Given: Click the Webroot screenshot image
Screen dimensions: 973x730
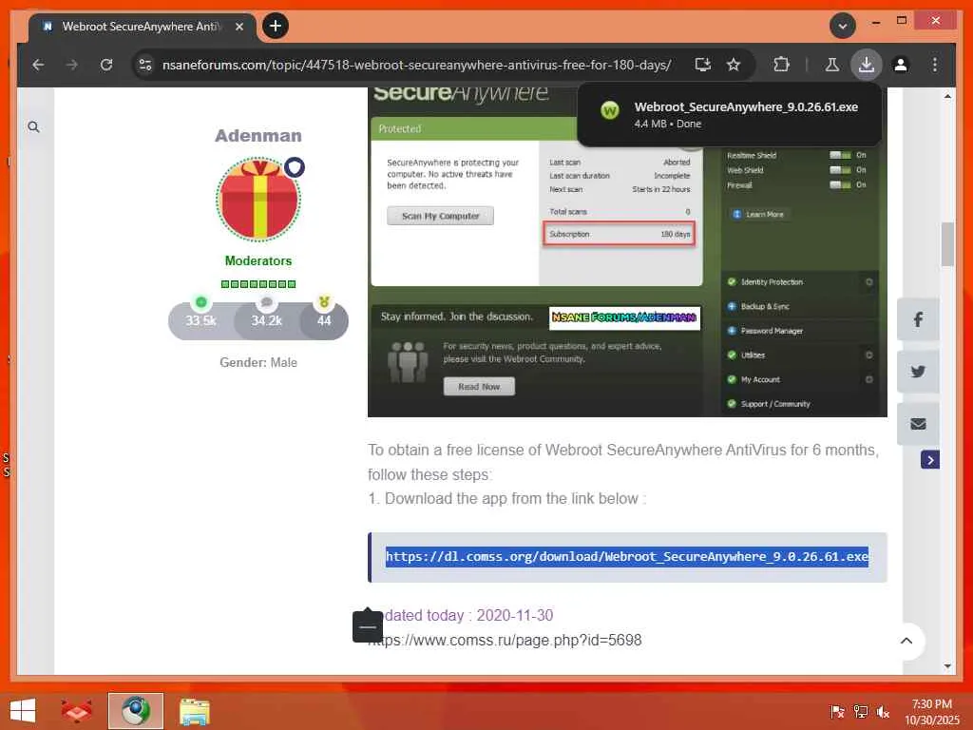Looking at the screenshot, I should (627, 253).
